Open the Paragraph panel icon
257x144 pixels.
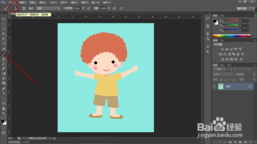[208, 52]
